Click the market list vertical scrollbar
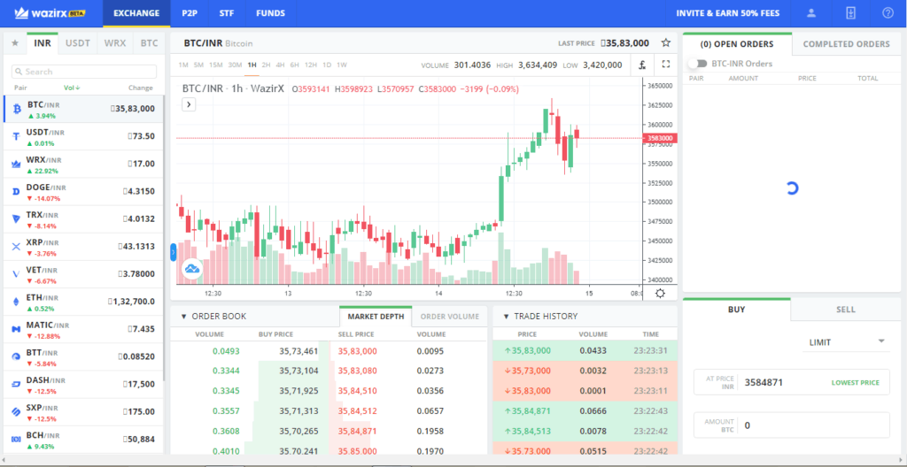 pyautogui.click(x=163, y=237)
